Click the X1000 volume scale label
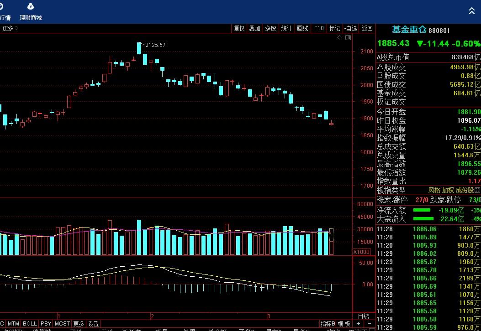 (x=361, y=252)
